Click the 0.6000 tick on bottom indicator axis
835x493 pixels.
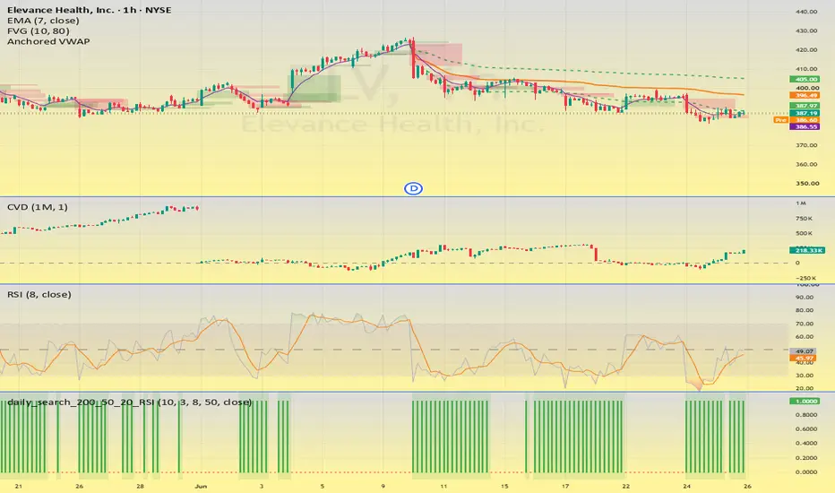(806, 429)
